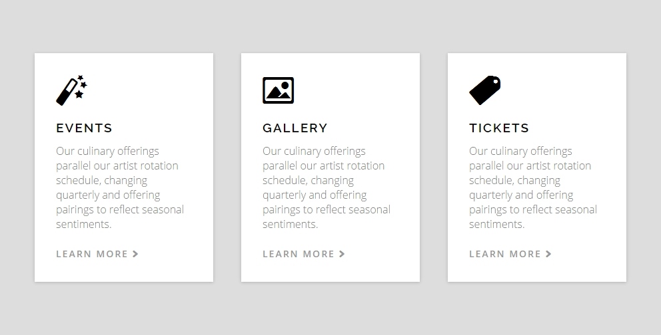Click the description paragraph in the Tickets card
Image resolution: width=661 pixels, height=335 pixels.
(x=533, y=187)
